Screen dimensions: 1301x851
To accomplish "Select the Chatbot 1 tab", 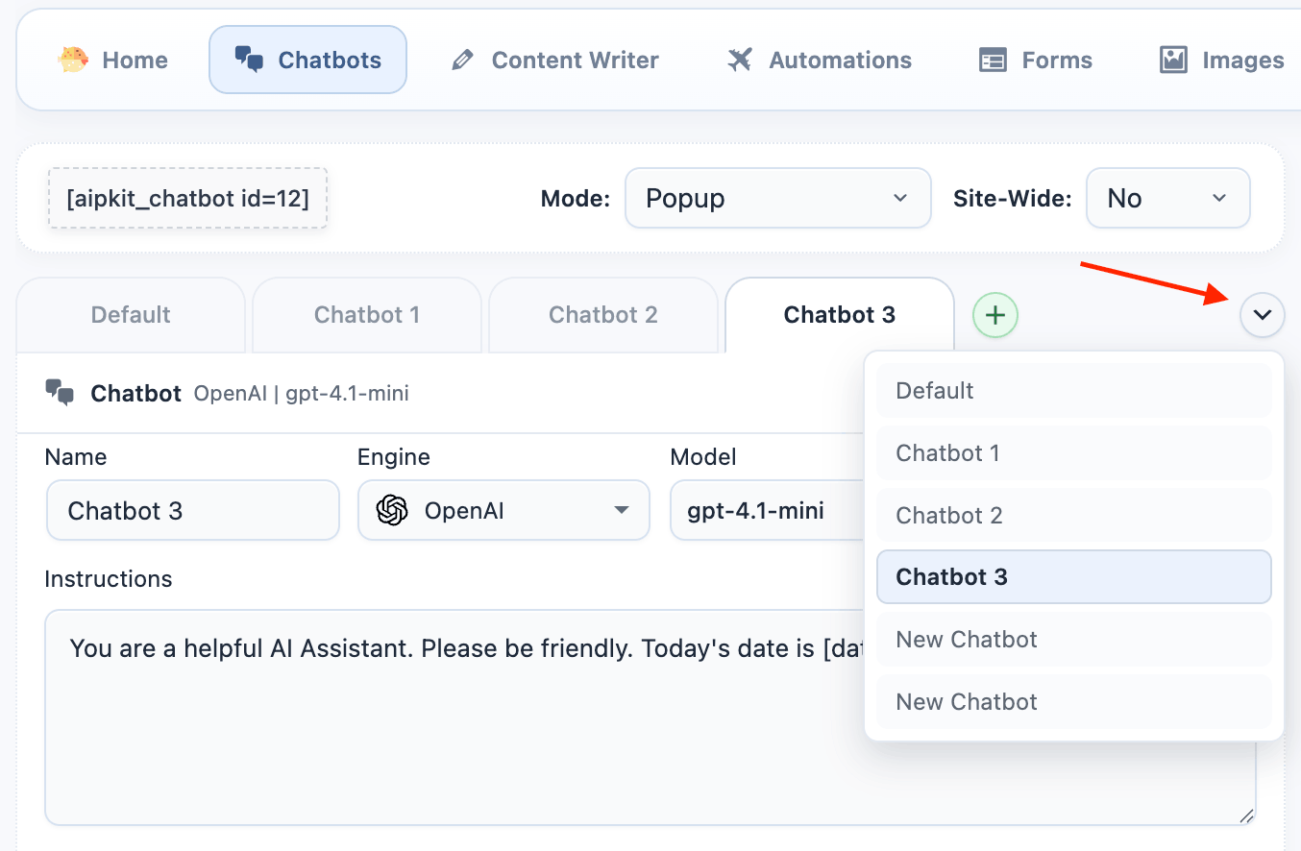I will [x=367, y=315].
